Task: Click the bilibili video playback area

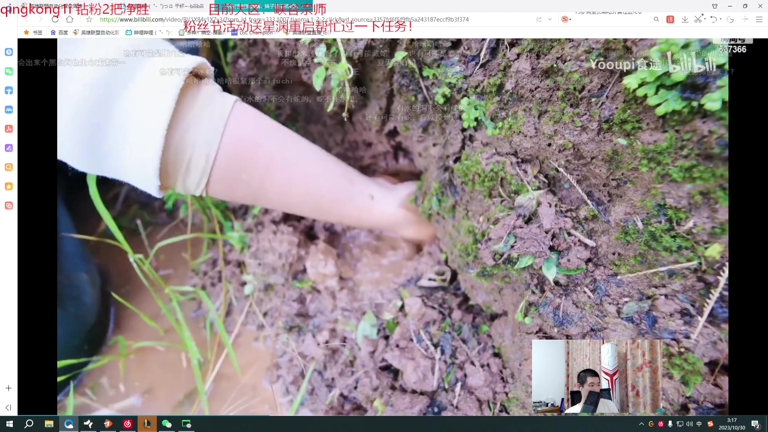Action: coord(392,226)
